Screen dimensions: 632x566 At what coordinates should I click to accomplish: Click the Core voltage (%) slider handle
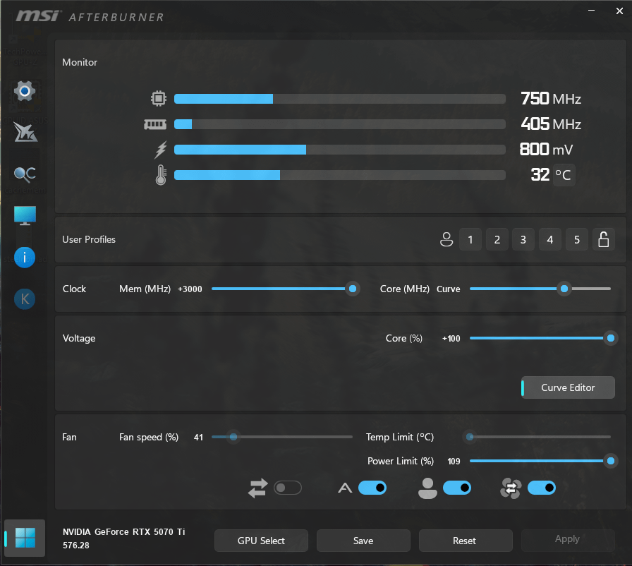(x=611, y=338)
